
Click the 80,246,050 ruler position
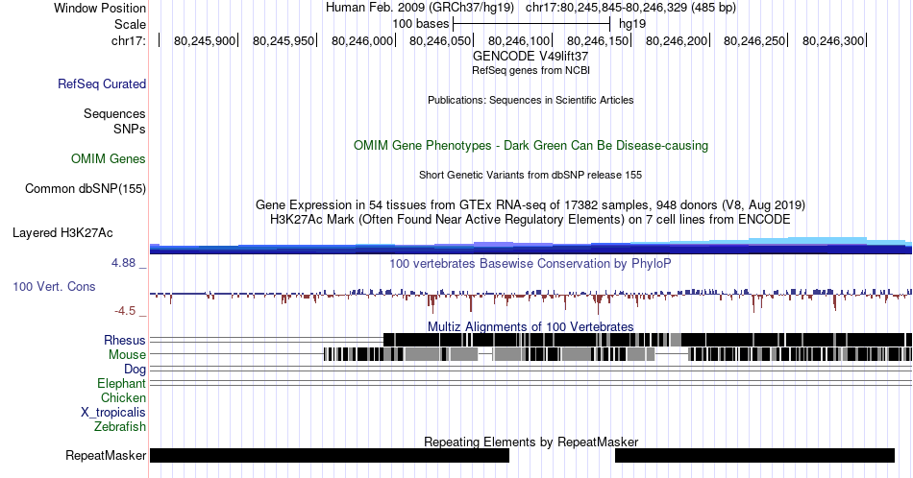(x=440, y=40)
